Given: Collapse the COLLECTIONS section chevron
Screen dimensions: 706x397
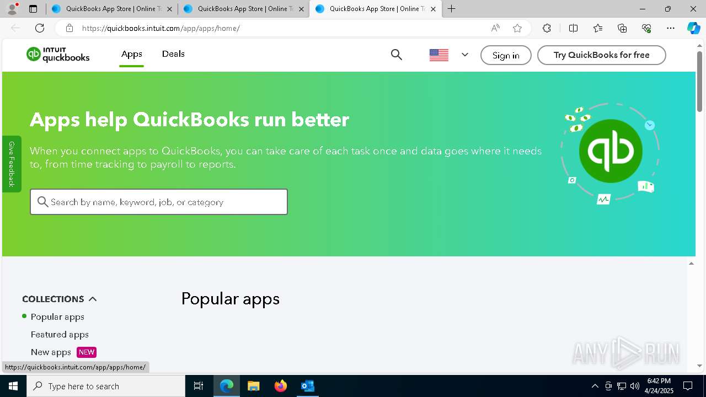Looking at the screenshot, I should point(93,299).
